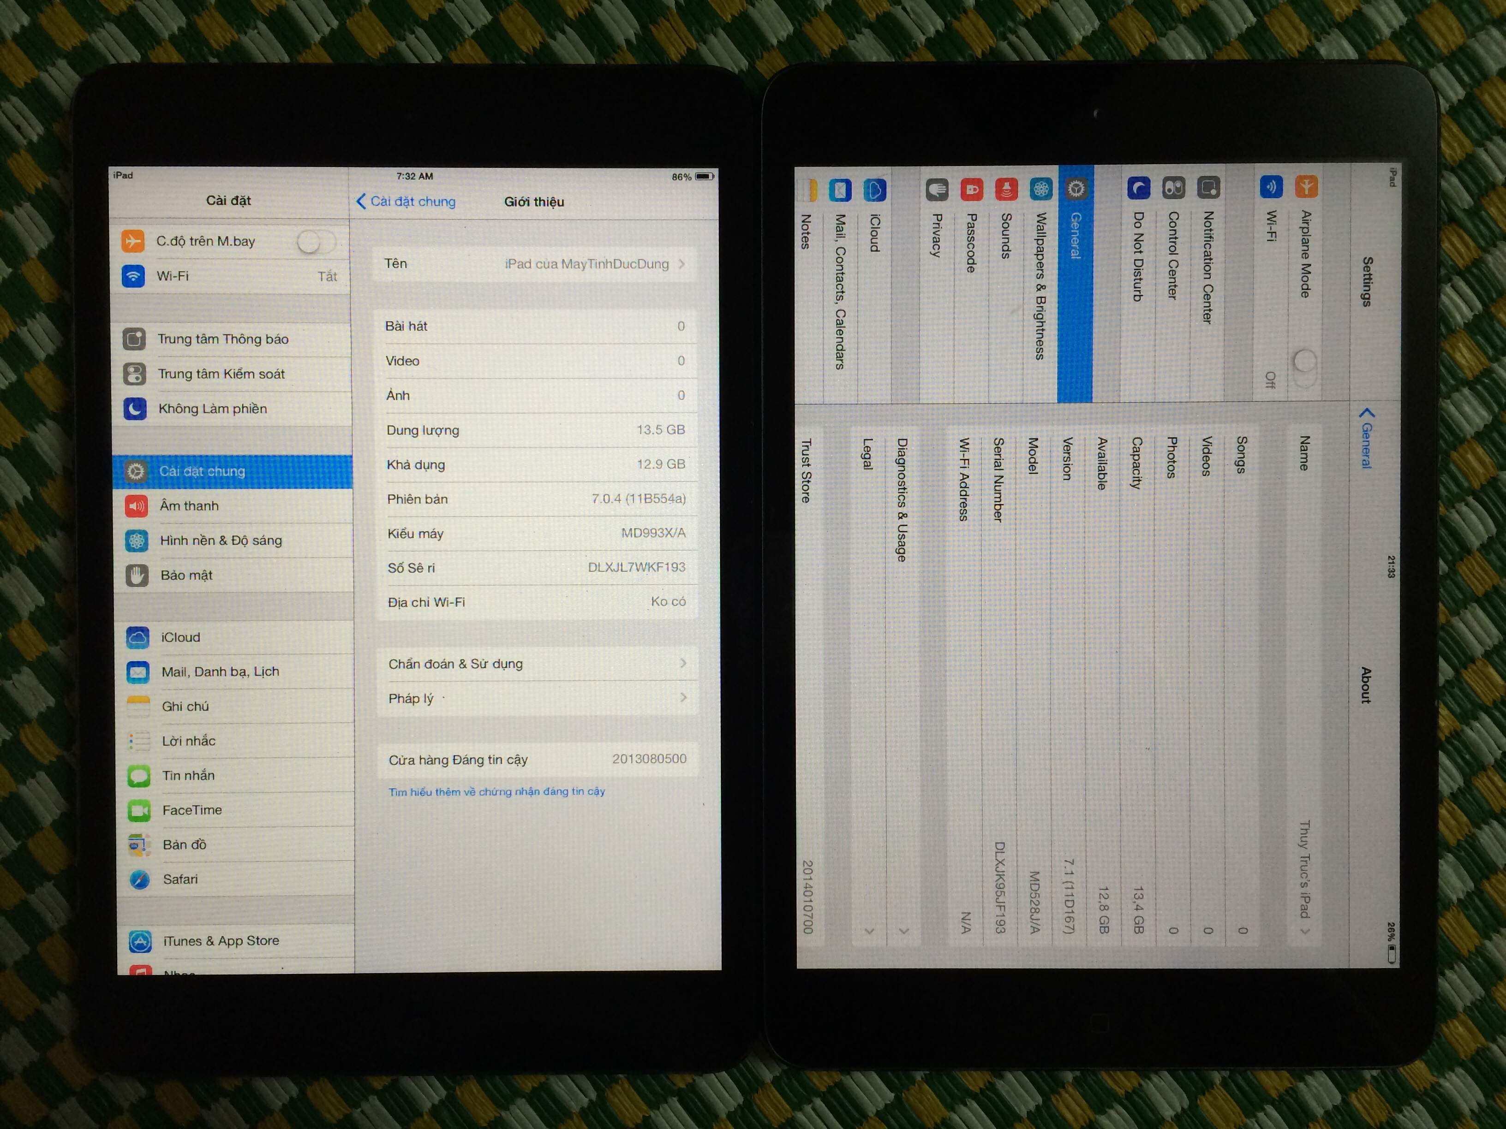Select Wallpapers & Brightness on right iPad
Viewport: 1506px width, 1129px height.
pos(1040,284)
